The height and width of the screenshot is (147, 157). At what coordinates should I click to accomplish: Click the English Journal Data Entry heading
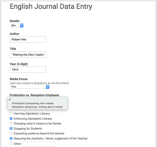pos(51,7)
